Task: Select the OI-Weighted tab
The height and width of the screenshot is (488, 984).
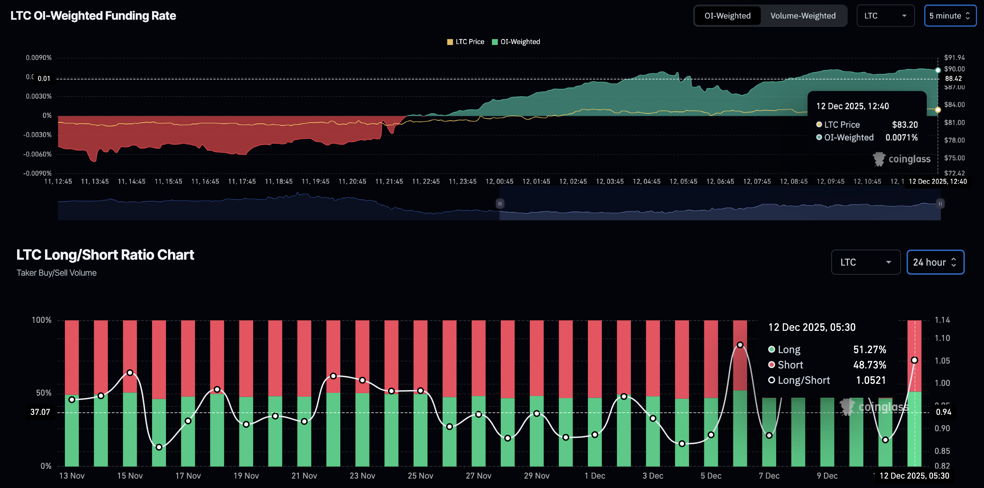Action: point(727,16)
